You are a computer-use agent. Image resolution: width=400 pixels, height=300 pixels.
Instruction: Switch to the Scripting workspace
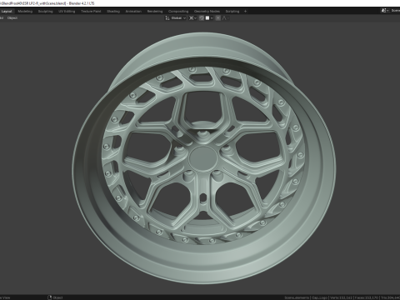point(232,12)
